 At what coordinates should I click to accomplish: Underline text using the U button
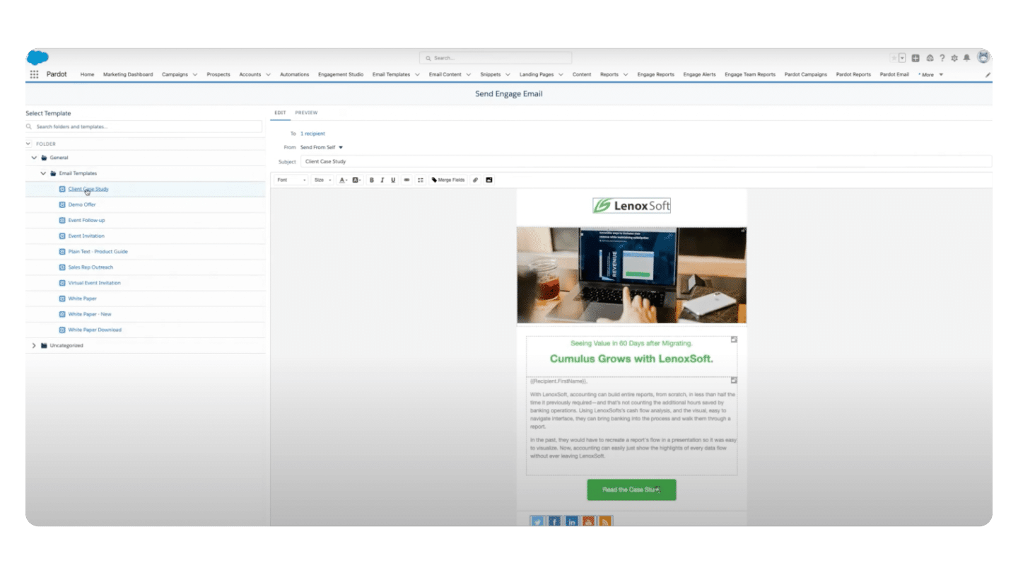[393, 180]
